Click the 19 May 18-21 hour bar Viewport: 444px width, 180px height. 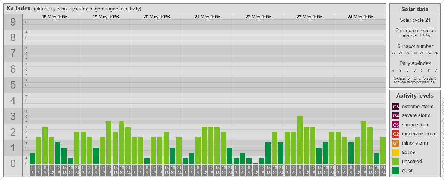121,142
